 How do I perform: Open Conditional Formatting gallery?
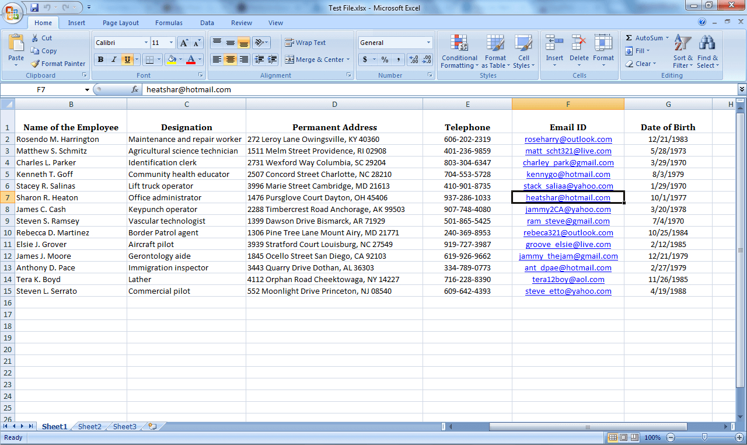[459, 52]
